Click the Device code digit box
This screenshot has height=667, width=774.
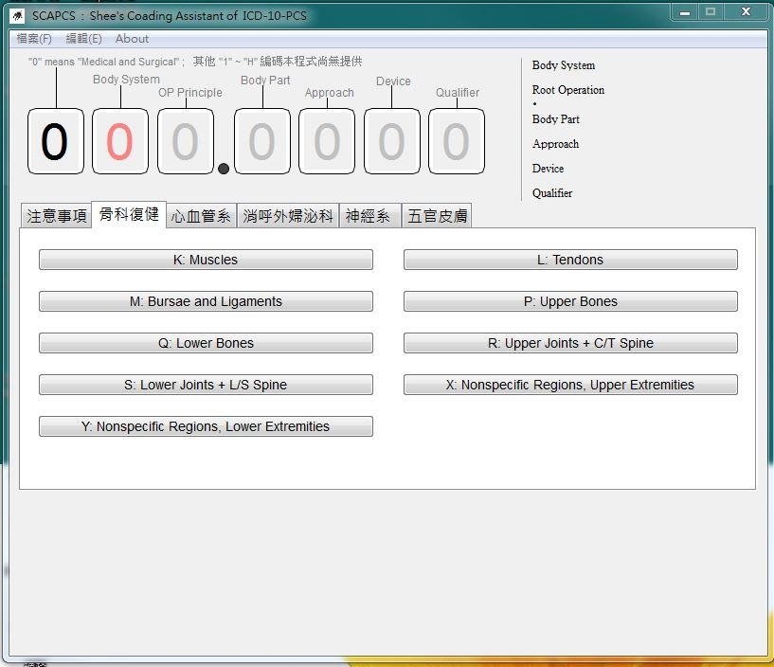(392, 141)
